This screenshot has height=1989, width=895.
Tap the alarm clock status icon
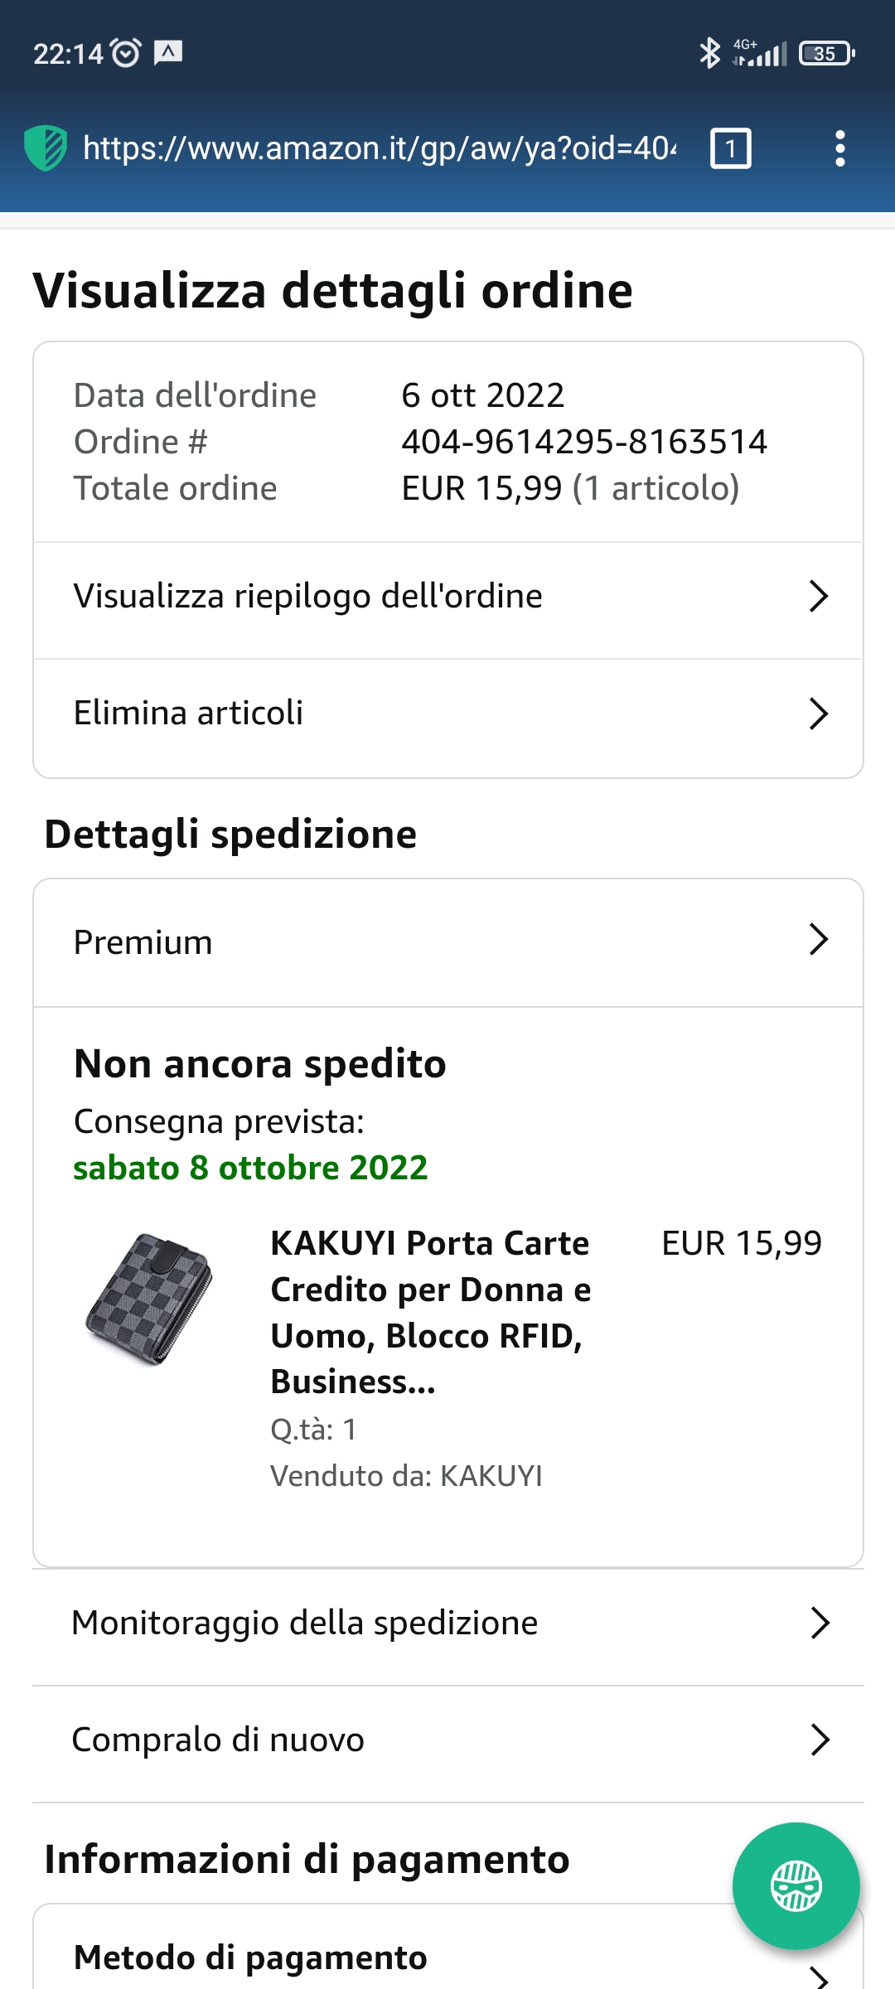(x=126, y=53)
